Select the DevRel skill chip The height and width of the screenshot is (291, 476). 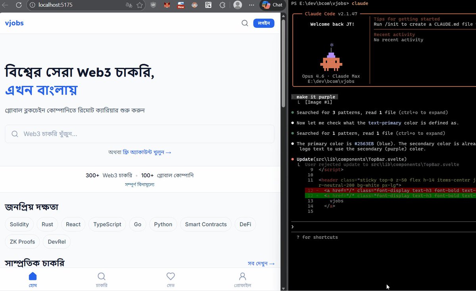[57, 242]
